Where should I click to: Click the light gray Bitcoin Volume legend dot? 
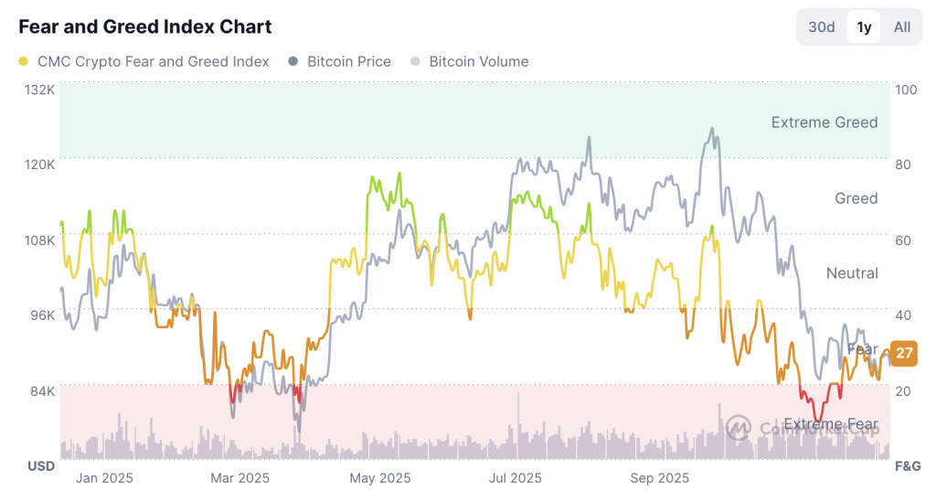point(415,62)
